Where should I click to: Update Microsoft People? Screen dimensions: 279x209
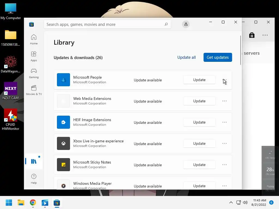pyautogui.click(x=199, y=80)
